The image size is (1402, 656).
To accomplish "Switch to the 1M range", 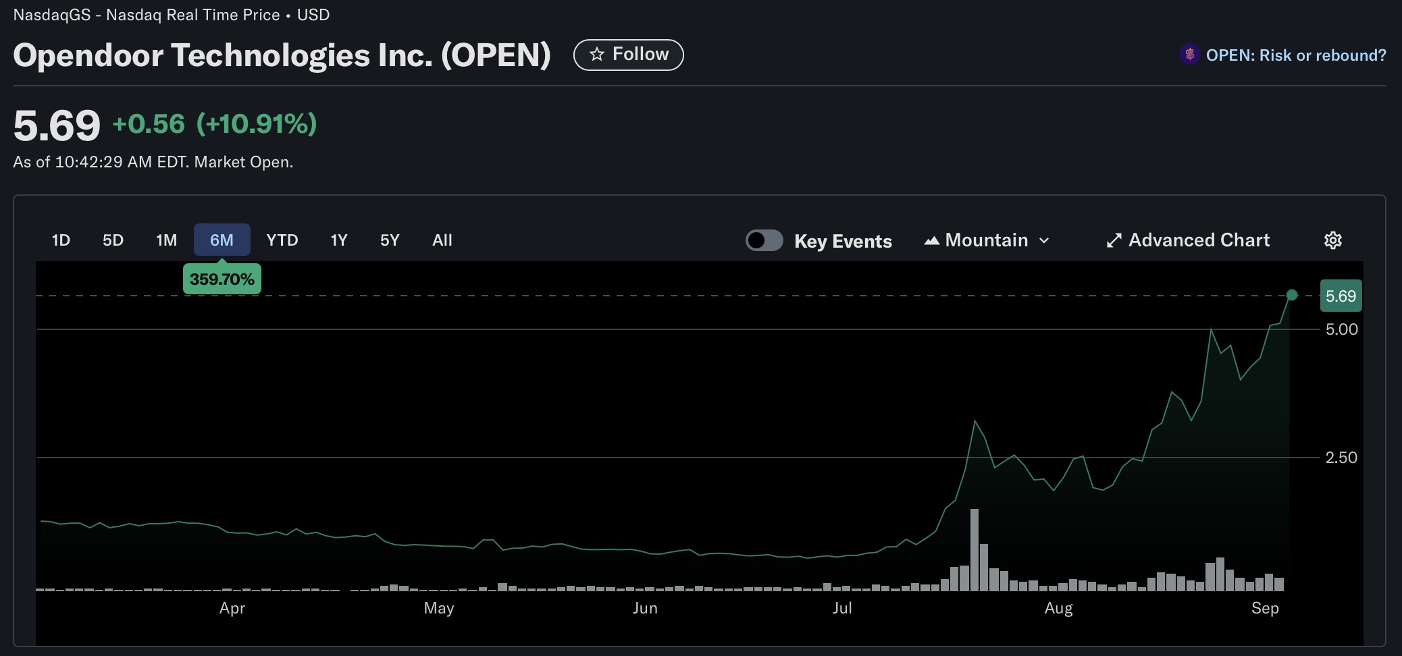I will pos(166,240).
